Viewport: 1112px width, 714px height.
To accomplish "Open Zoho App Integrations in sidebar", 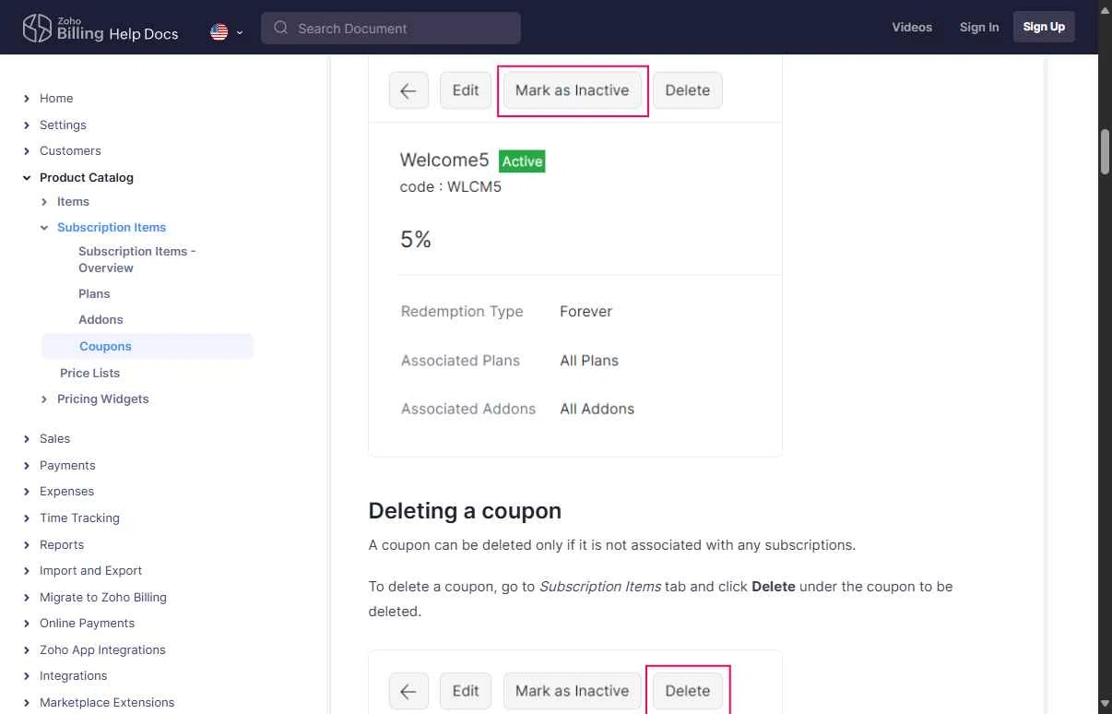I will pyautogui.click(x=102, y=649).
